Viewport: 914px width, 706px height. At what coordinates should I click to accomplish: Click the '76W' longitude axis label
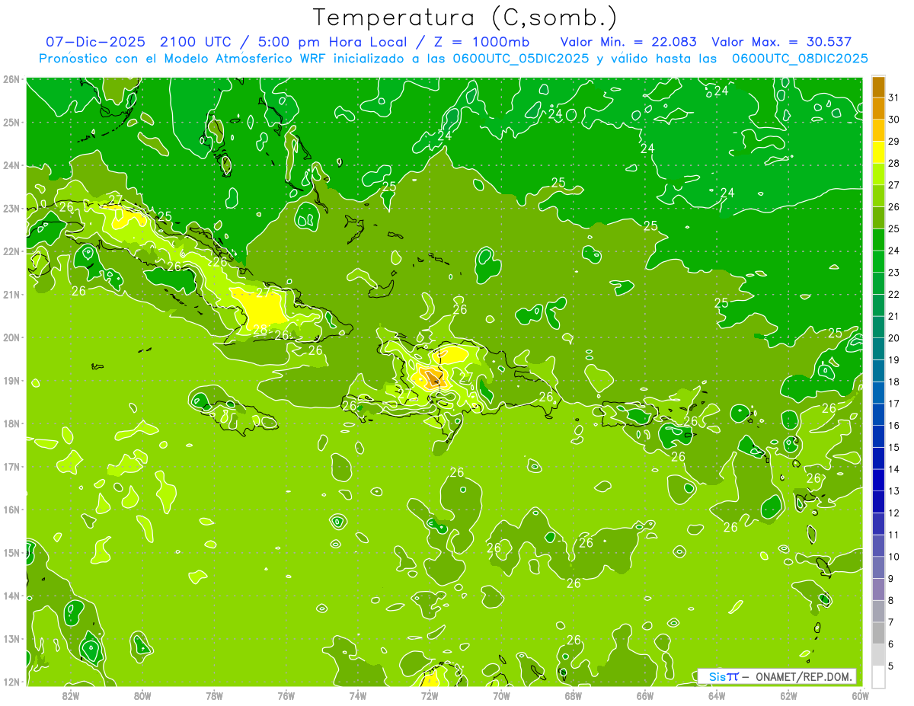[x=286, y=695]
